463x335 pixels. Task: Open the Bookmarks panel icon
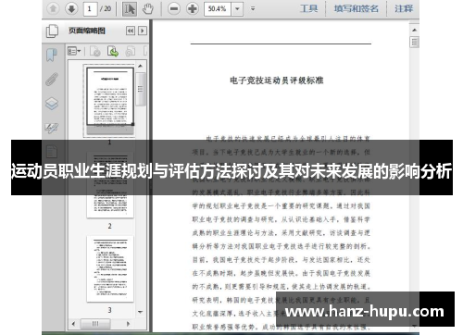pos(52,55)
